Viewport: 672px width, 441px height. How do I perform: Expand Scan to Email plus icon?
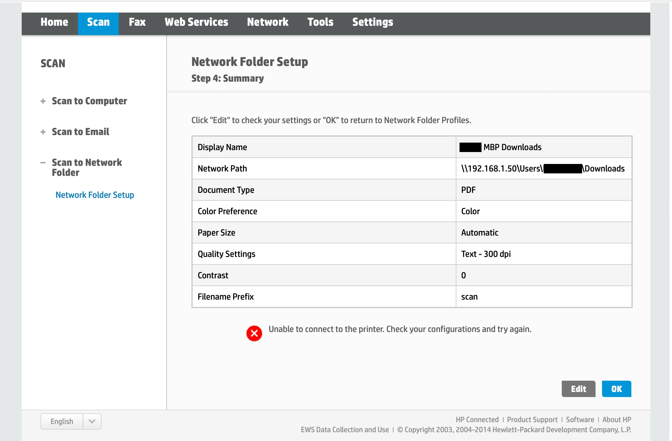pyautogui.click(x=43, y=132)
